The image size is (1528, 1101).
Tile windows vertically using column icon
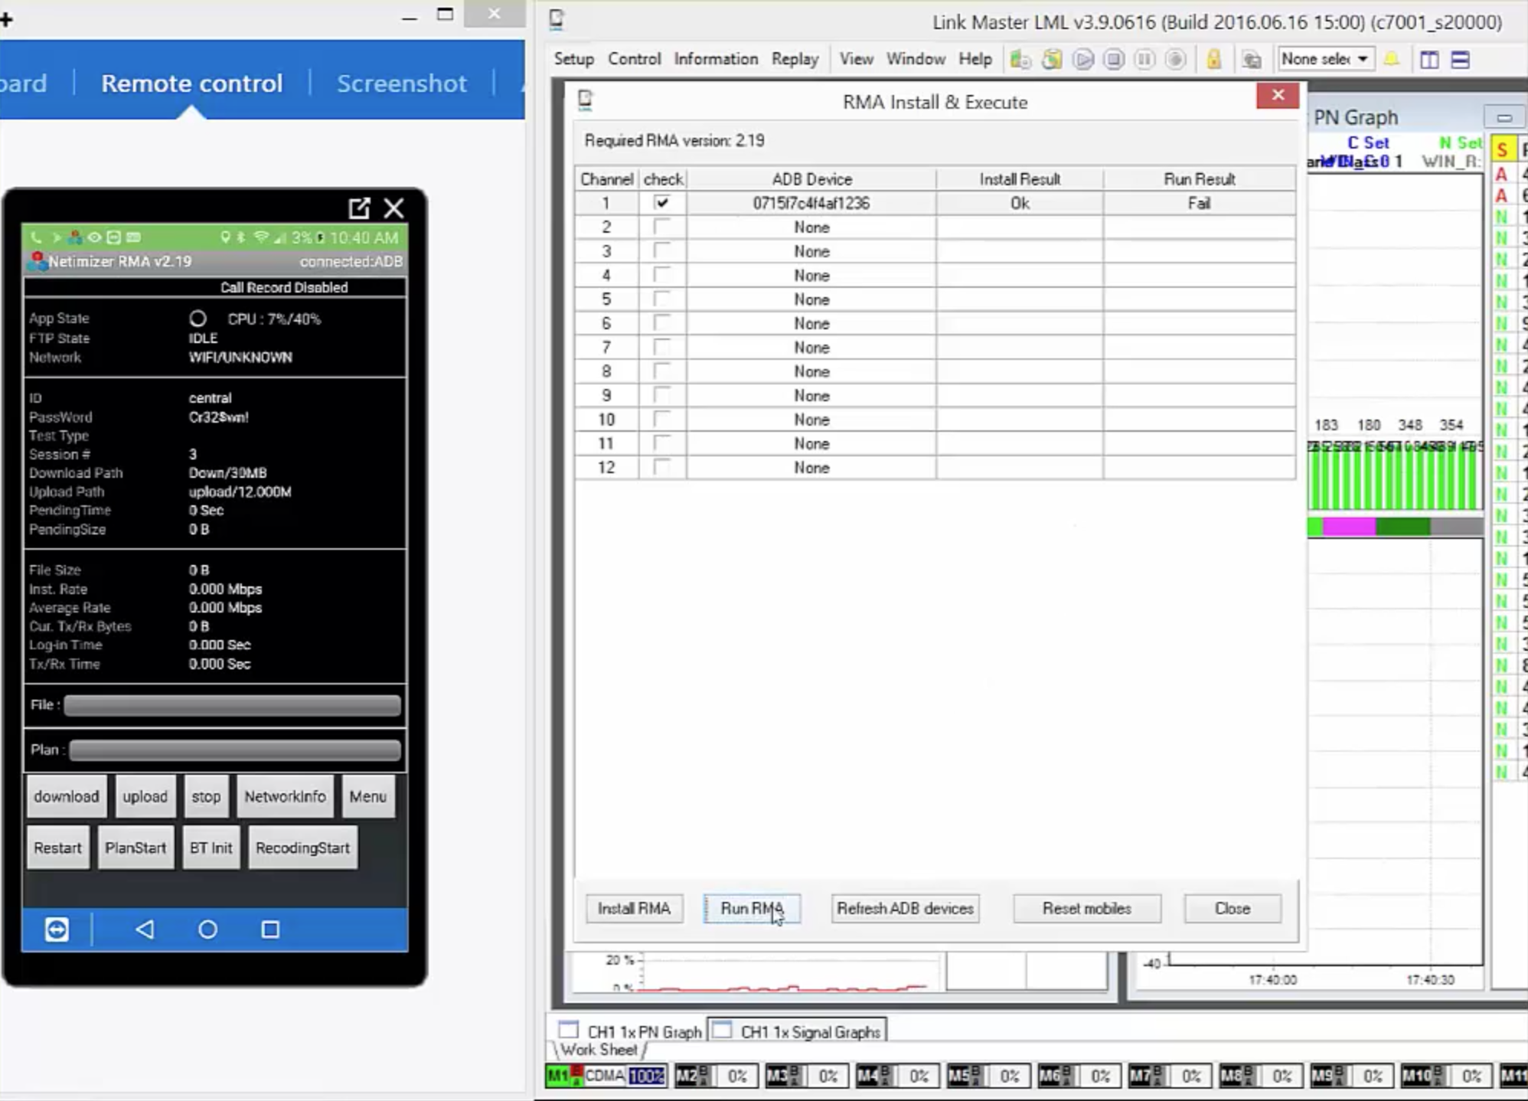tap(1428, 60)
